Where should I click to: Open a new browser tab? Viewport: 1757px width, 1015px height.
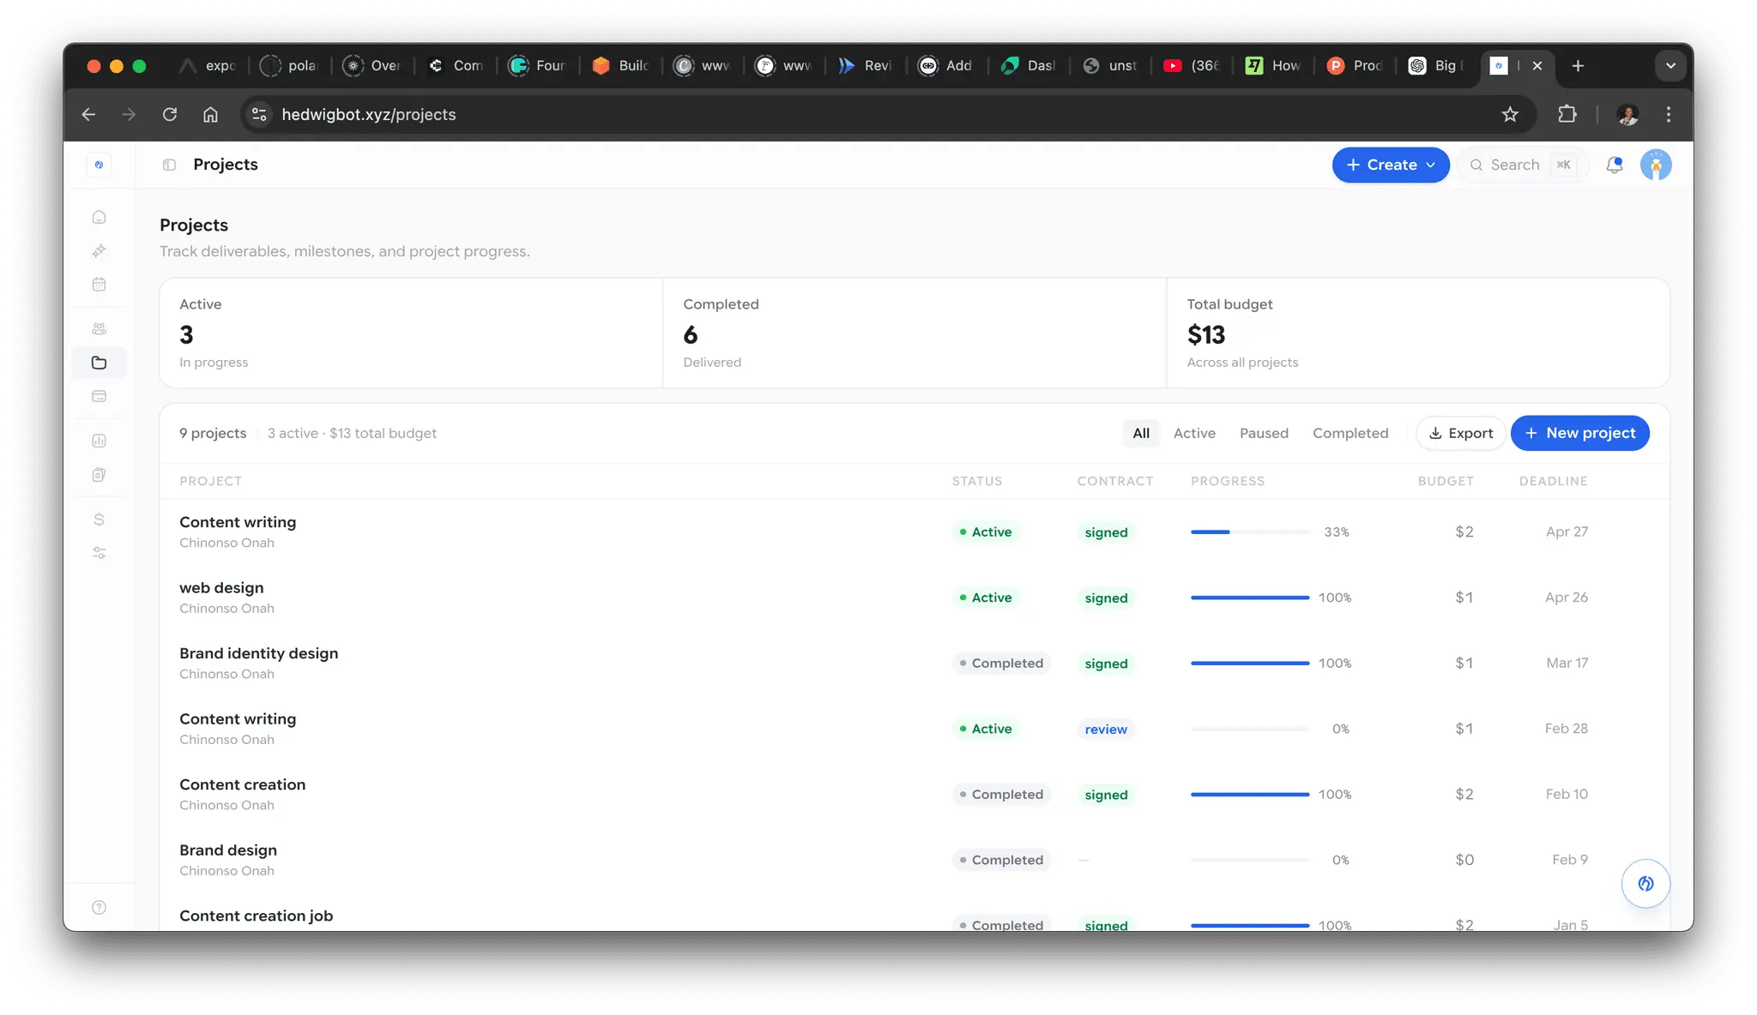[x=1578, y=66]
